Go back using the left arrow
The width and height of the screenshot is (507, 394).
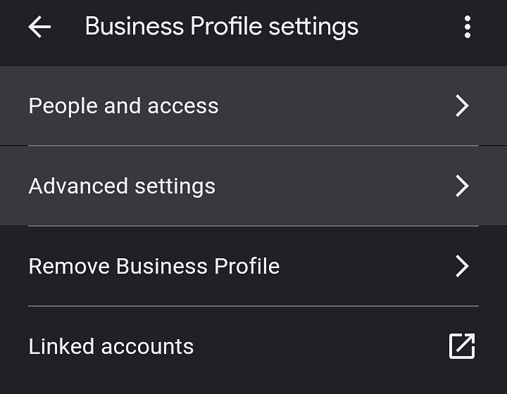(39, 27)
